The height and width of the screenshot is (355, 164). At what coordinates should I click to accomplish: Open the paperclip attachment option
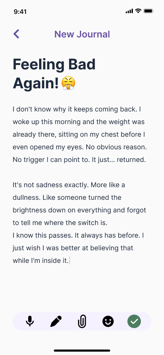[82, 321]
